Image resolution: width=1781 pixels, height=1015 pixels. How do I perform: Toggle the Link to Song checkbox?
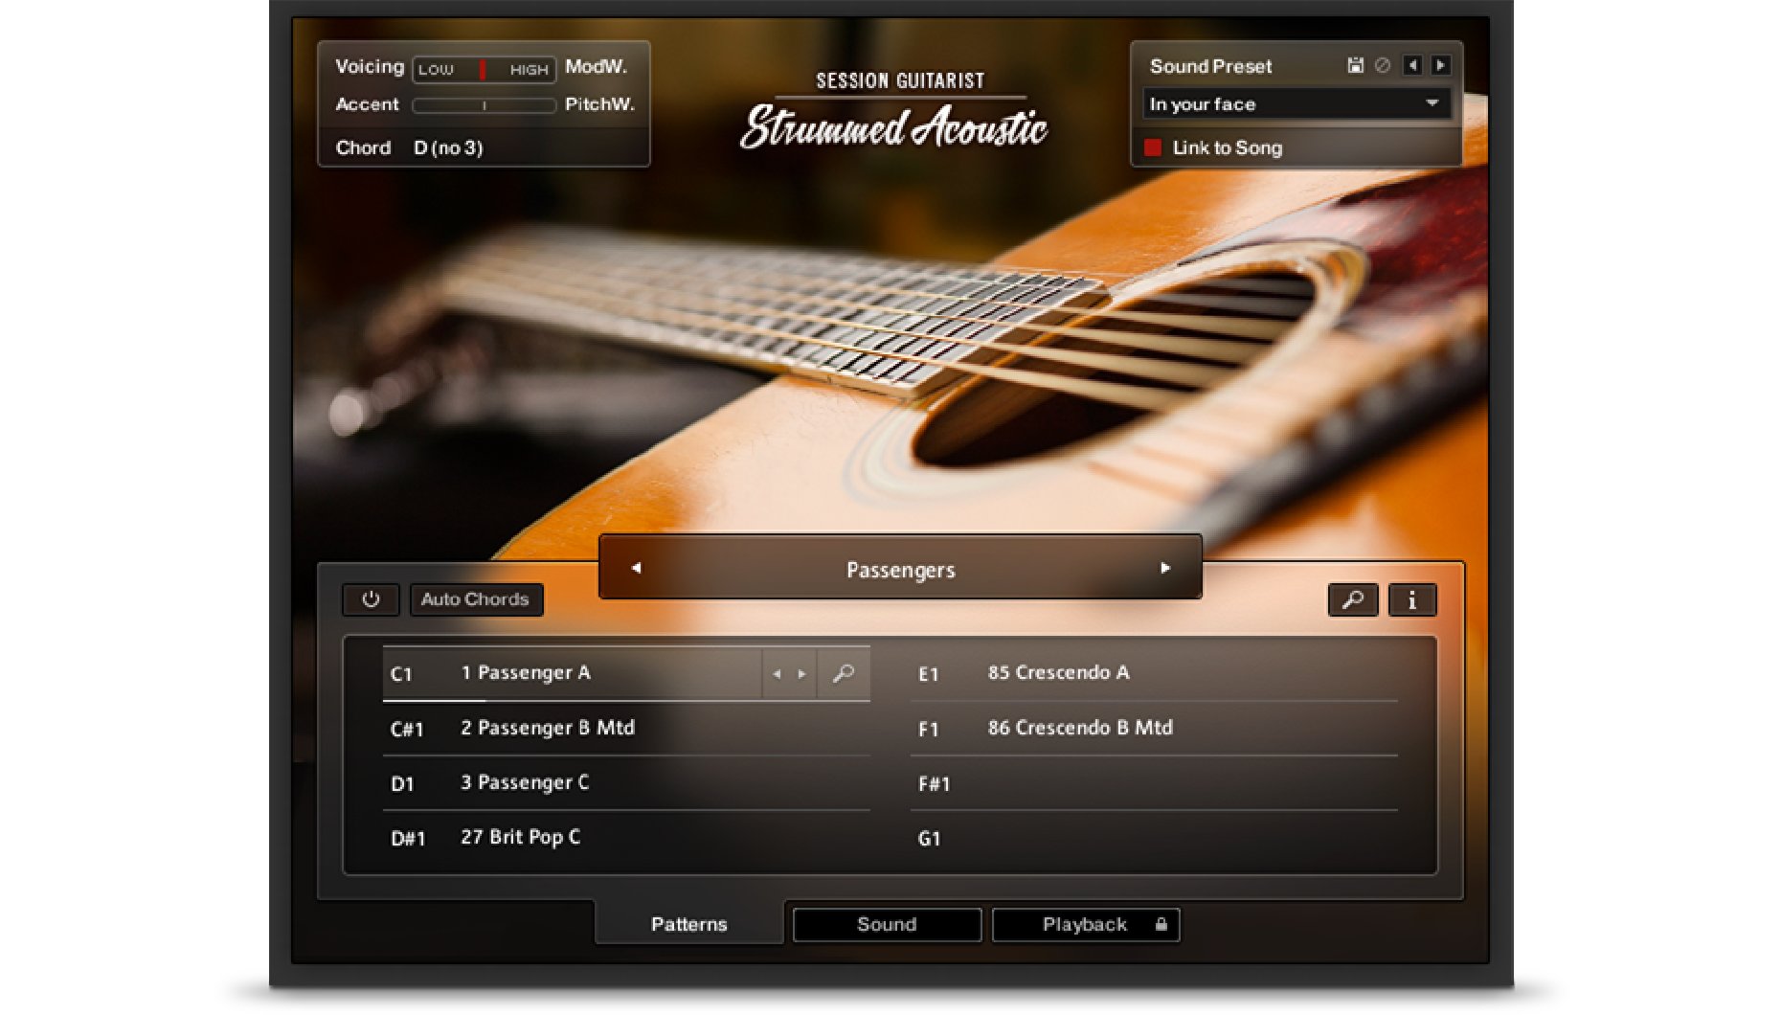tap(1153, 147)
